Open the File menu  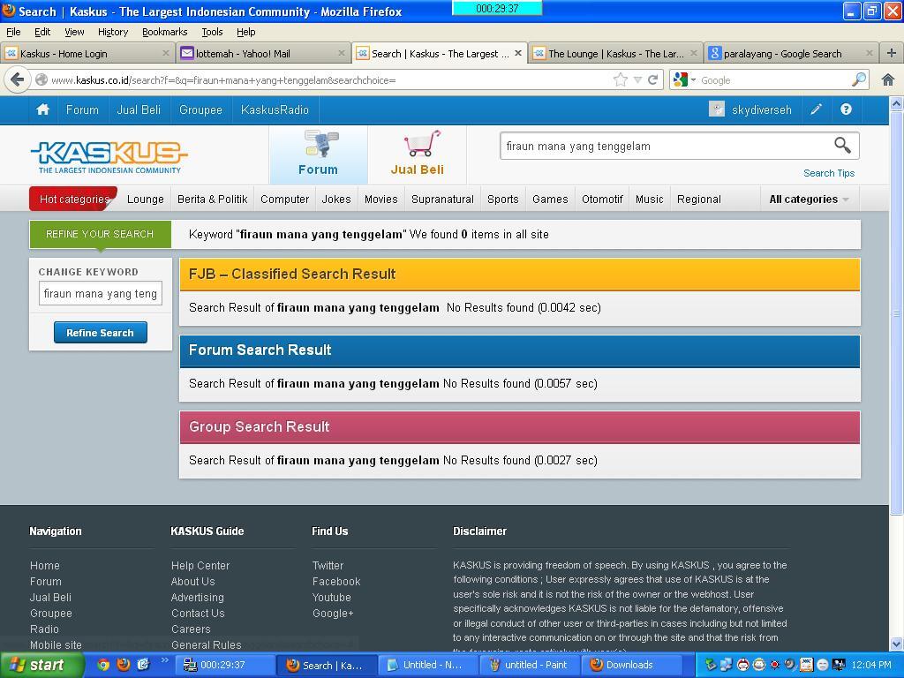click(x=13, y=32)
